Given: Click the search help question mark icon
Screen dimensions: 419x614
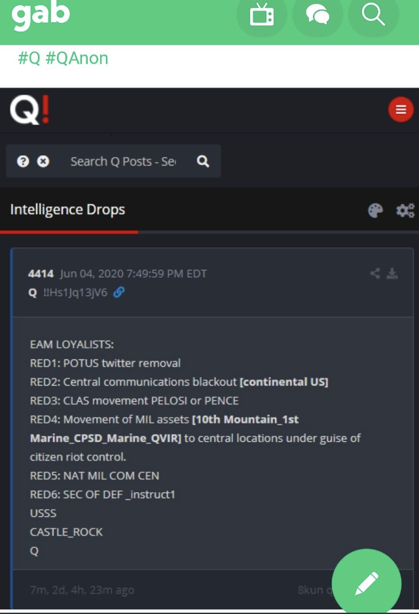Looking at the screenshot, I should tap(23, 161).
